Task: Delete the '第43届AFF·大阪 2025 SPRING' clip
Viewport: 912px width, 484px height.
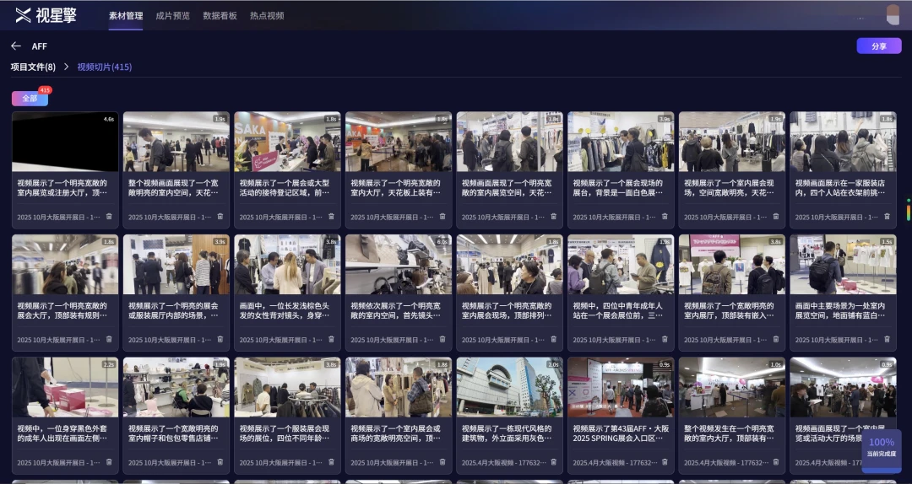Action: [x=665, y=463]
